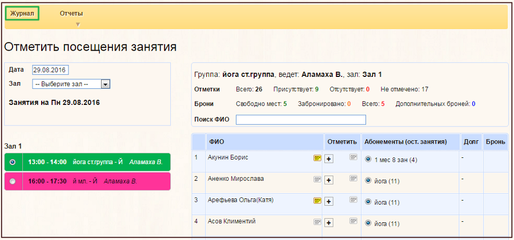The height and width of the screenshot is (240, 514).
Task: Click the Долг column header
Action: (x=471, y=142)
